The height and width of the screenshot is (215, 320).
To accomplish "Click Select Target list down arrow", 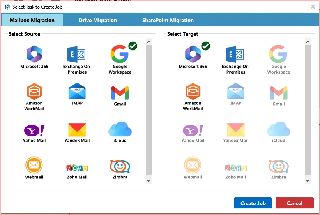I will coord(308,180).
